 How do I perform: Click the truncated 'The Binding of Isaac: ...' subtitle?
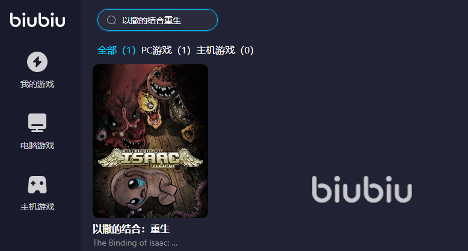click(x=135, y=243)
